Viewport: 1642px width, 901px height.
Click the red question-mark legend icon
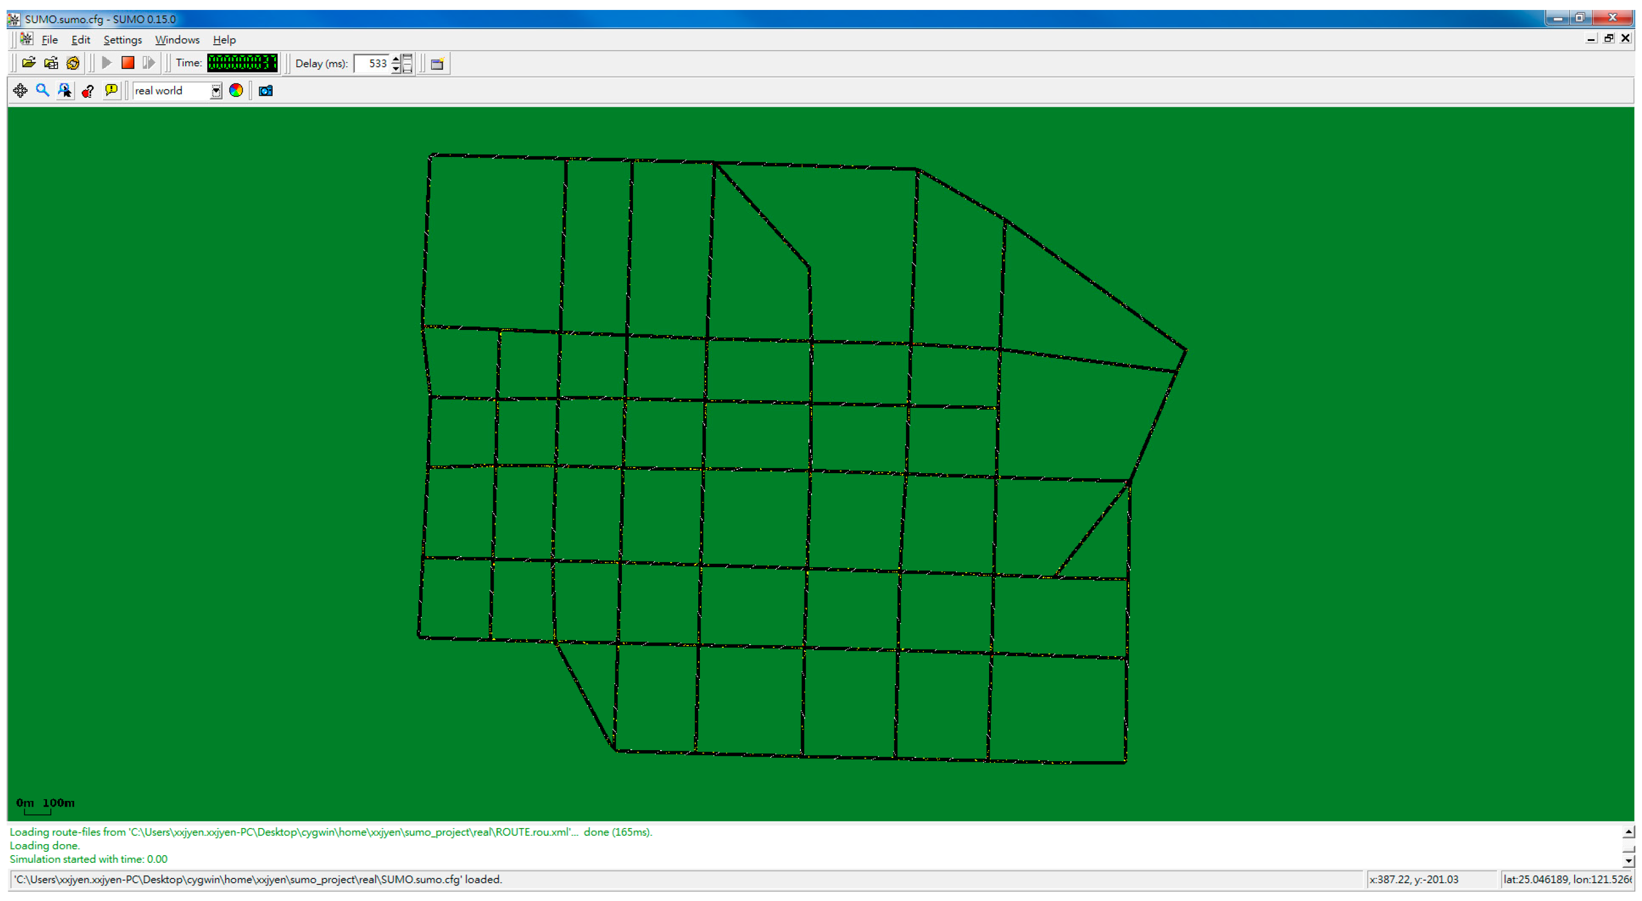[x=88, y=91]
